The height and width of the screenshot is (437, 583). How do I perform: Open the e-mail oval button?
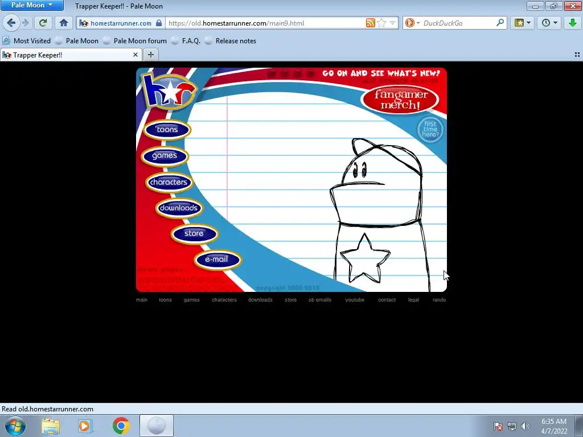point(217,259)
